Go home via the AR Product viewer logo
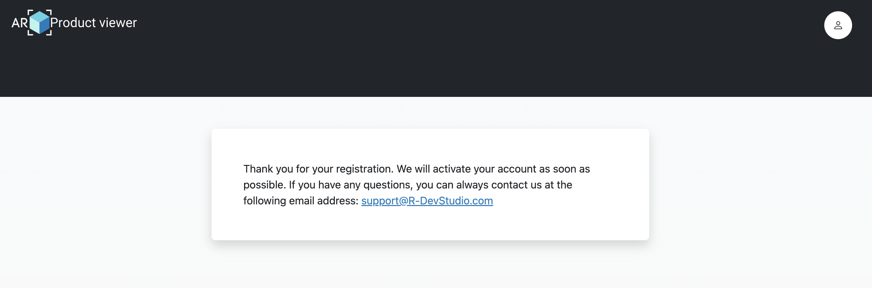The height and width of the screenshot is (288, 872). (74, 23)
